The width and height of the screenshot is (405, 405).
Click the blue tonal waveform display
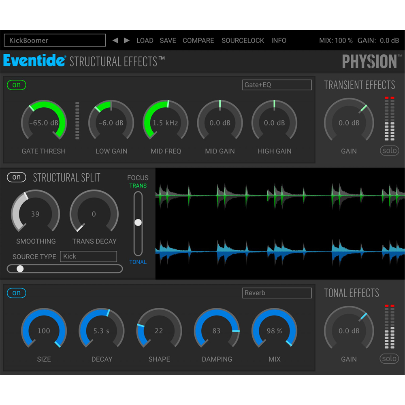click(280, 251)
